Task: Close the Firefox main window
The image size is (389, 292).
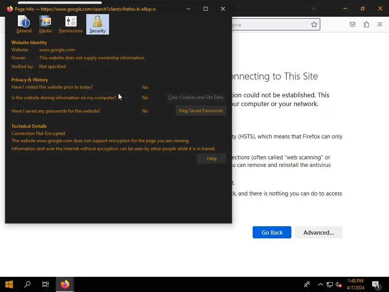Action: click(x=380, y=8)
